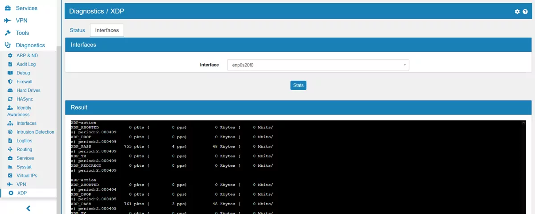Viewport: 535px width, 214px height.
Task: Go to the Debug page
Action: point(23,73)
